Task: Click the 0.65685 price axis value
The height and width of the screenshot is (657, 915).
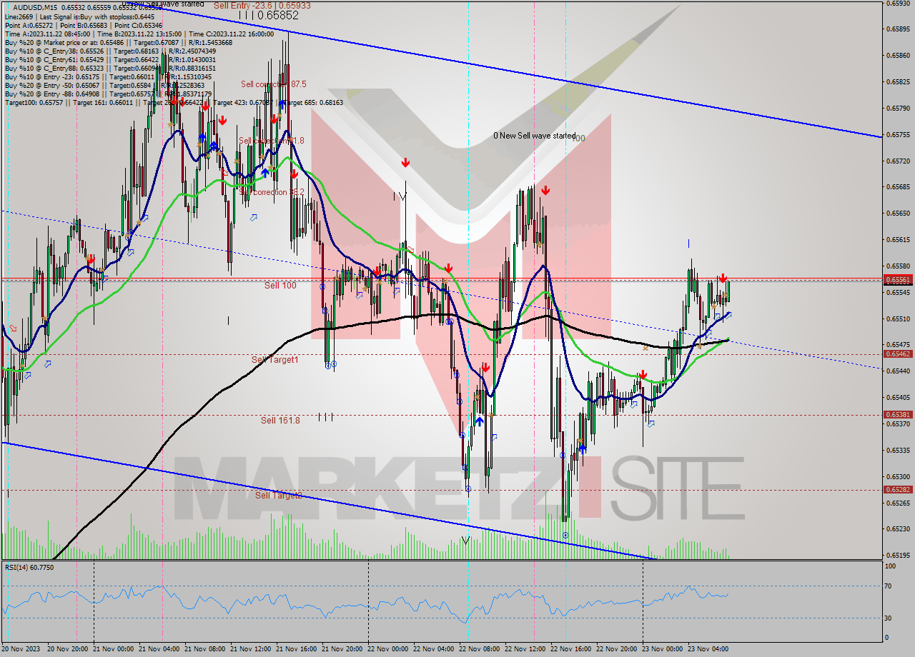Action: pyautogui.click(x=898, y=187)
